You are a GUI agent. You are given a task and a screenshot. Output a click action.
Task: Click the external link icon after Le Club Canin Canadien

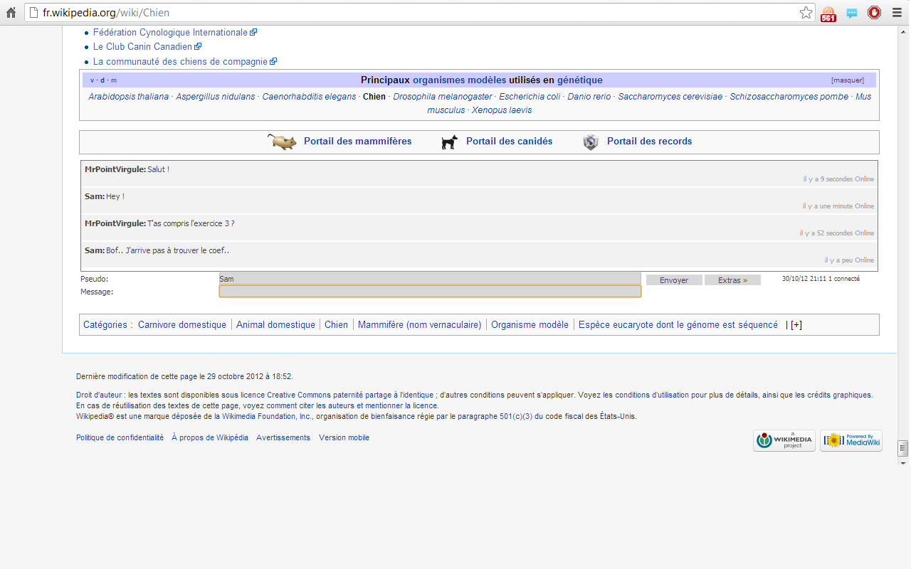[198, 46]
